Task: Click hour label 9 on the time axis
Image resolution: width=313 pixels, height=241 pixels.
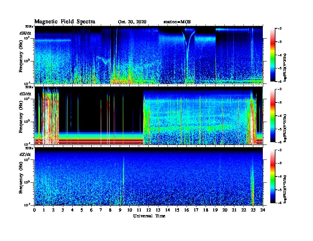Action: click(120, 210)
